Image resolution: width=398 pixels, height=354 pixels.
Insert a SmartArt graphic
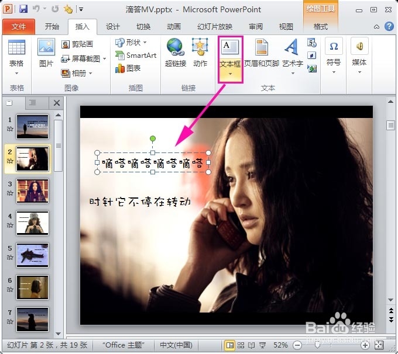[x=136, y=55]
